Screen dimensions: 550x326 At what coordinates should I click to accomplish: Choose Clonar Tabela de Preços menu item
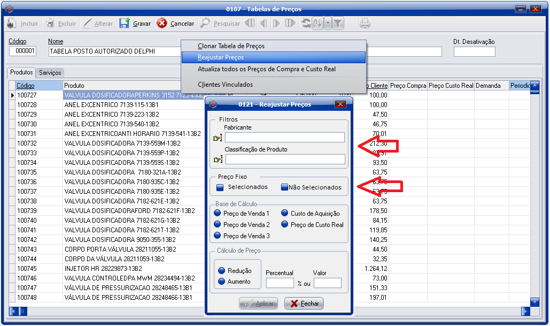click(231, 46)
